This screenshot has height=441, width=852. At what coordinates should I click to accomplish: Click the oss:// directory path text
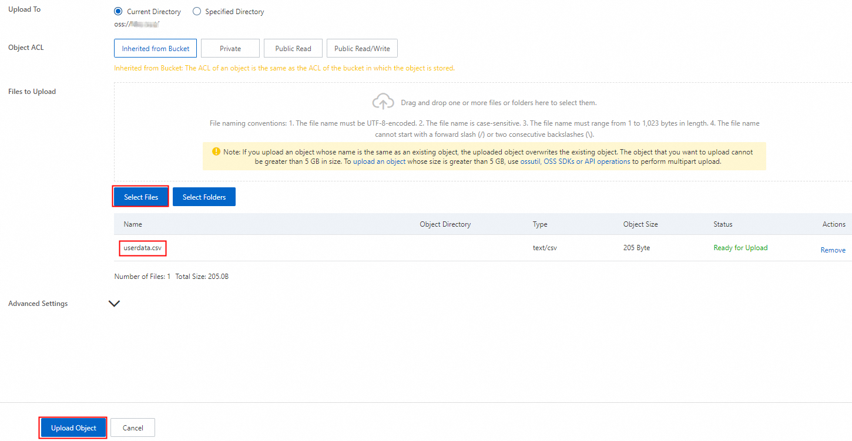[137, 24]
